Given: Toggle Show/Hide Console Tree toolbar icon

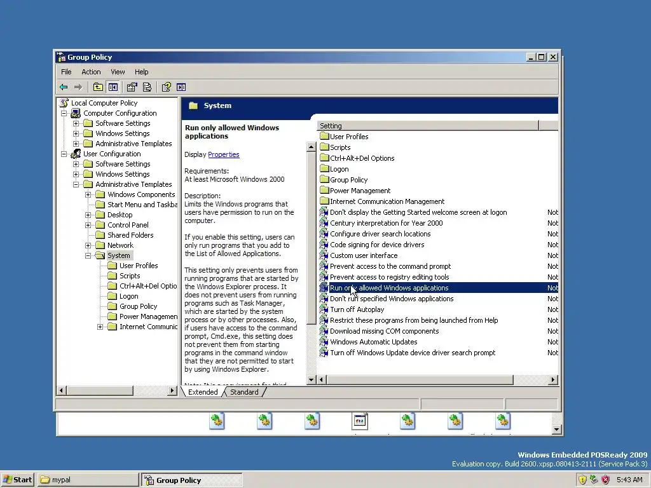Looking at the screenshot, I should point(113,86).
